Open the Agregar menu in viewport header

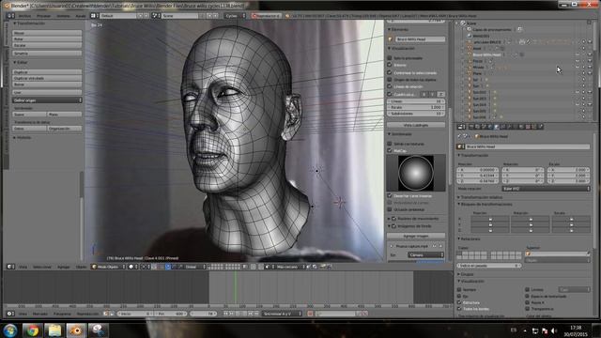[64, 267]
